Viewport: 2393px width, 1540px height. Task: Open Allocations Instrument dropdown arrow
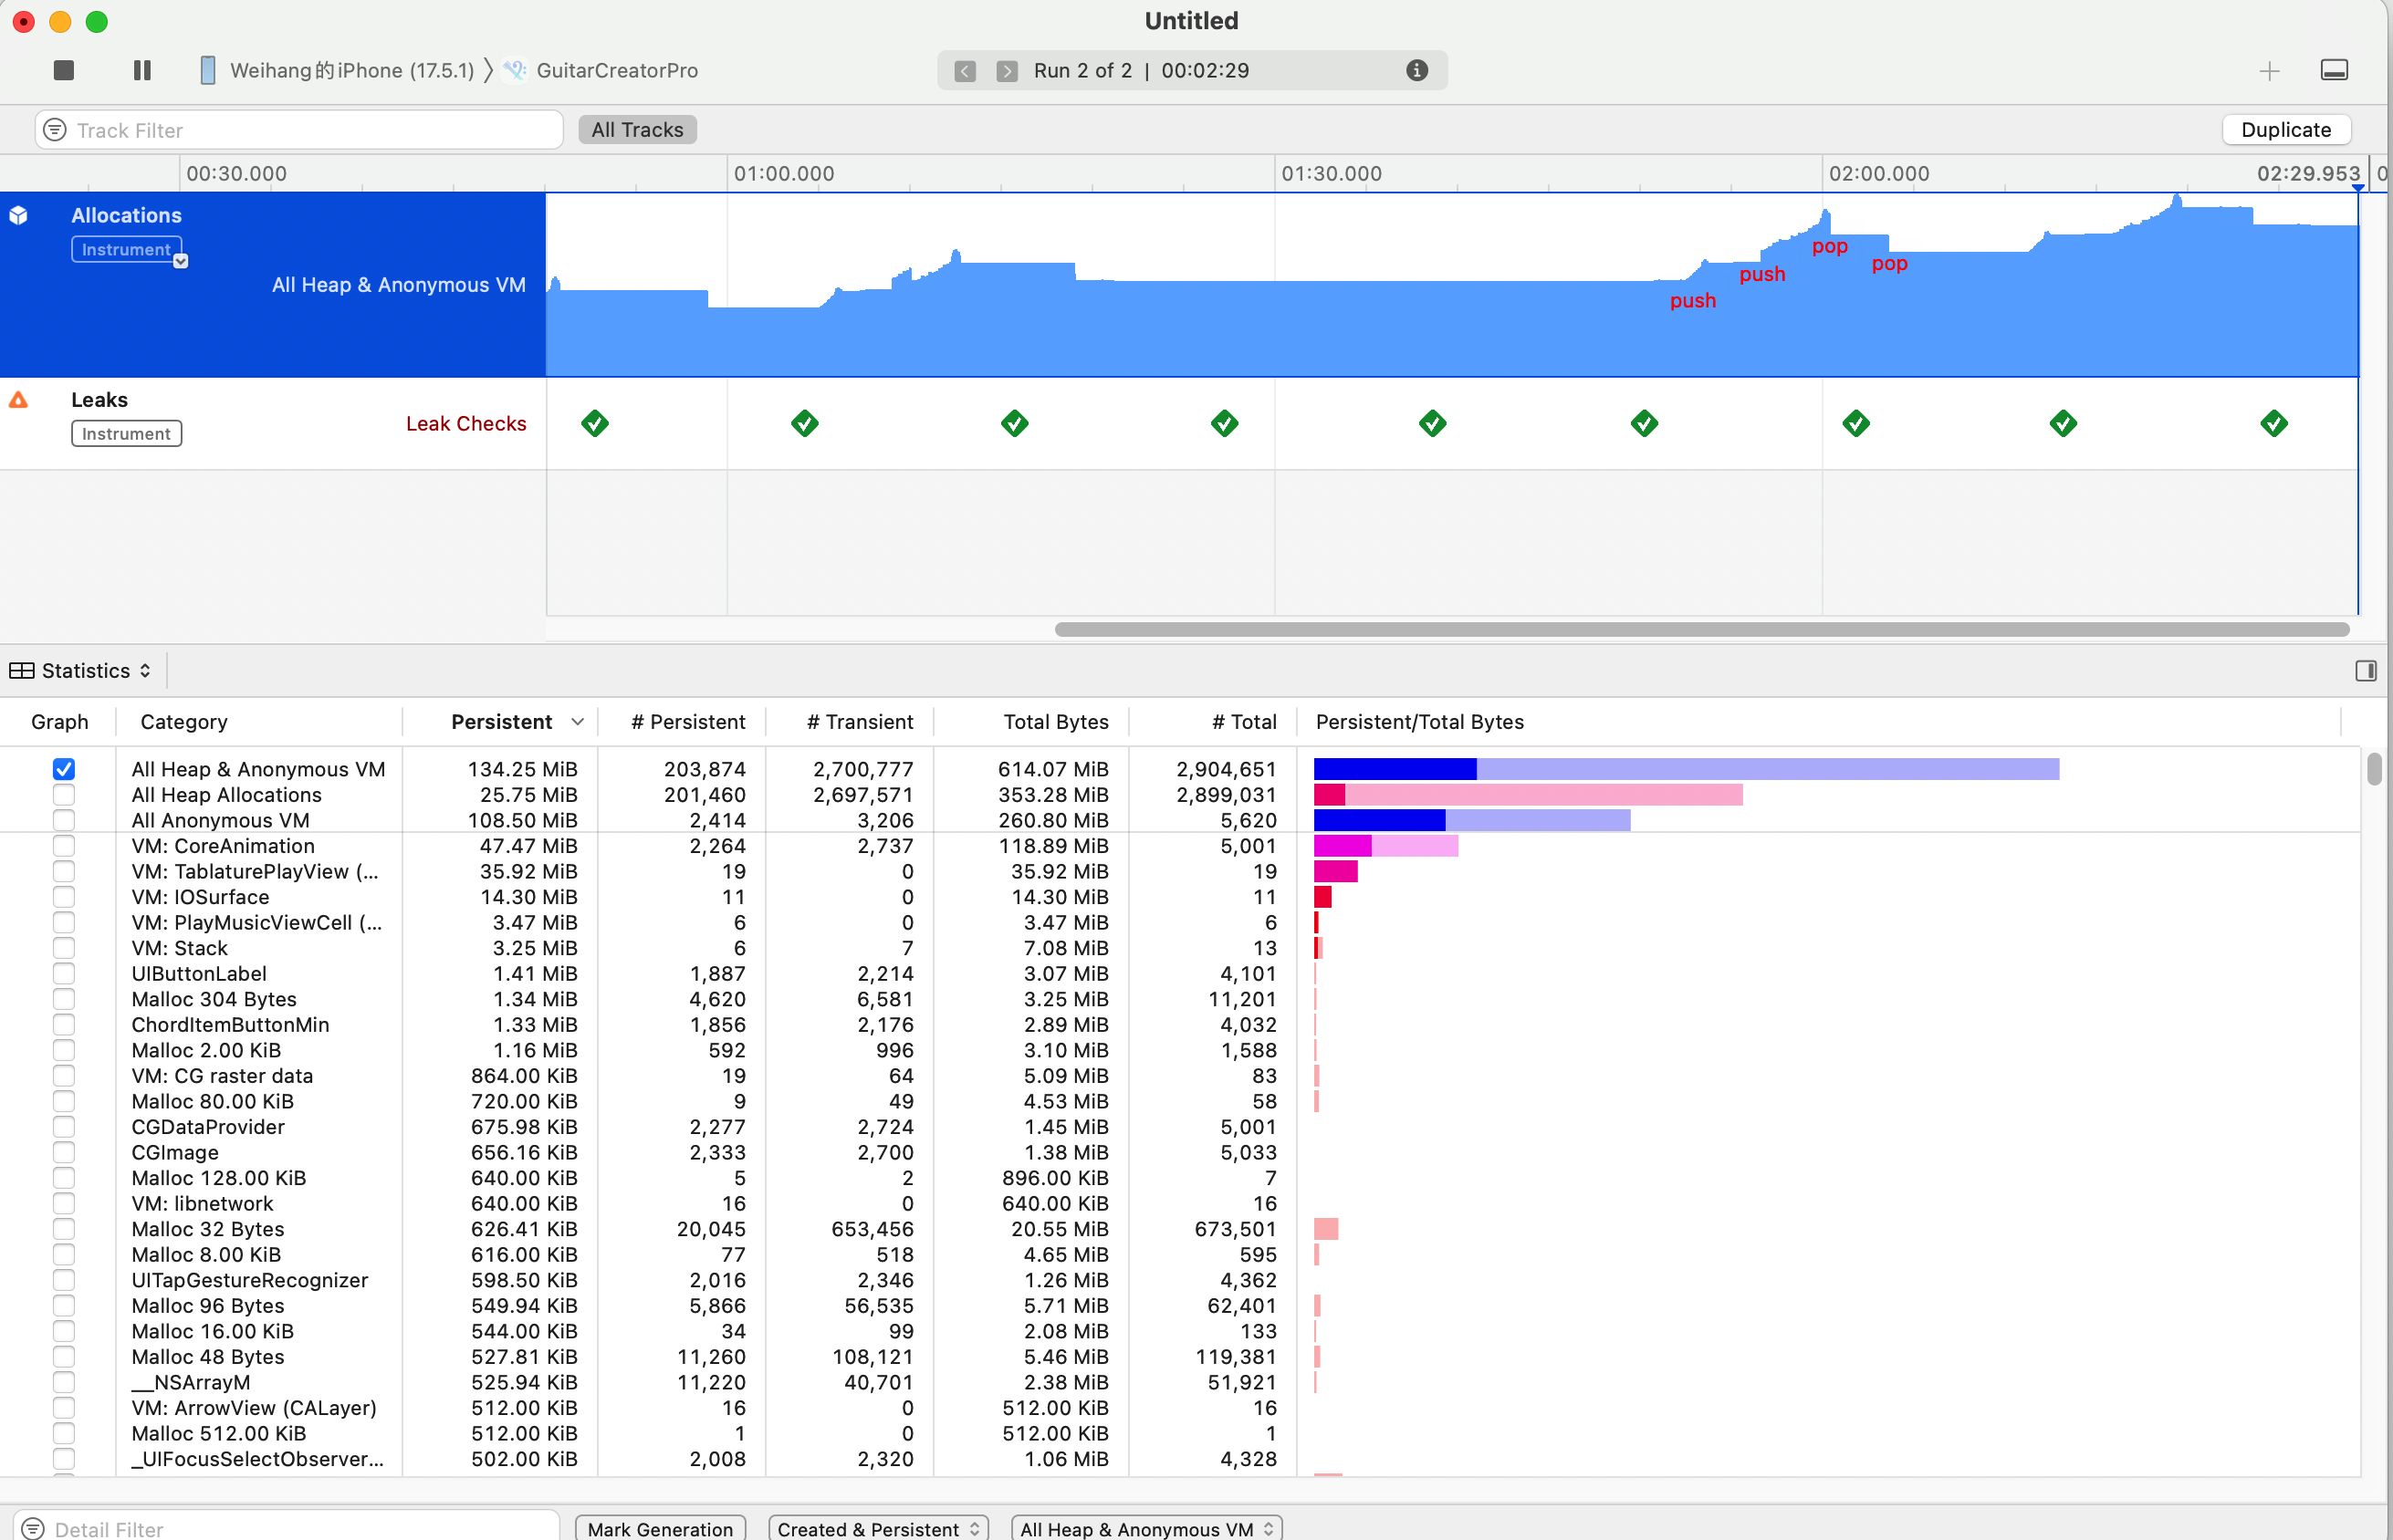[180, 261]
